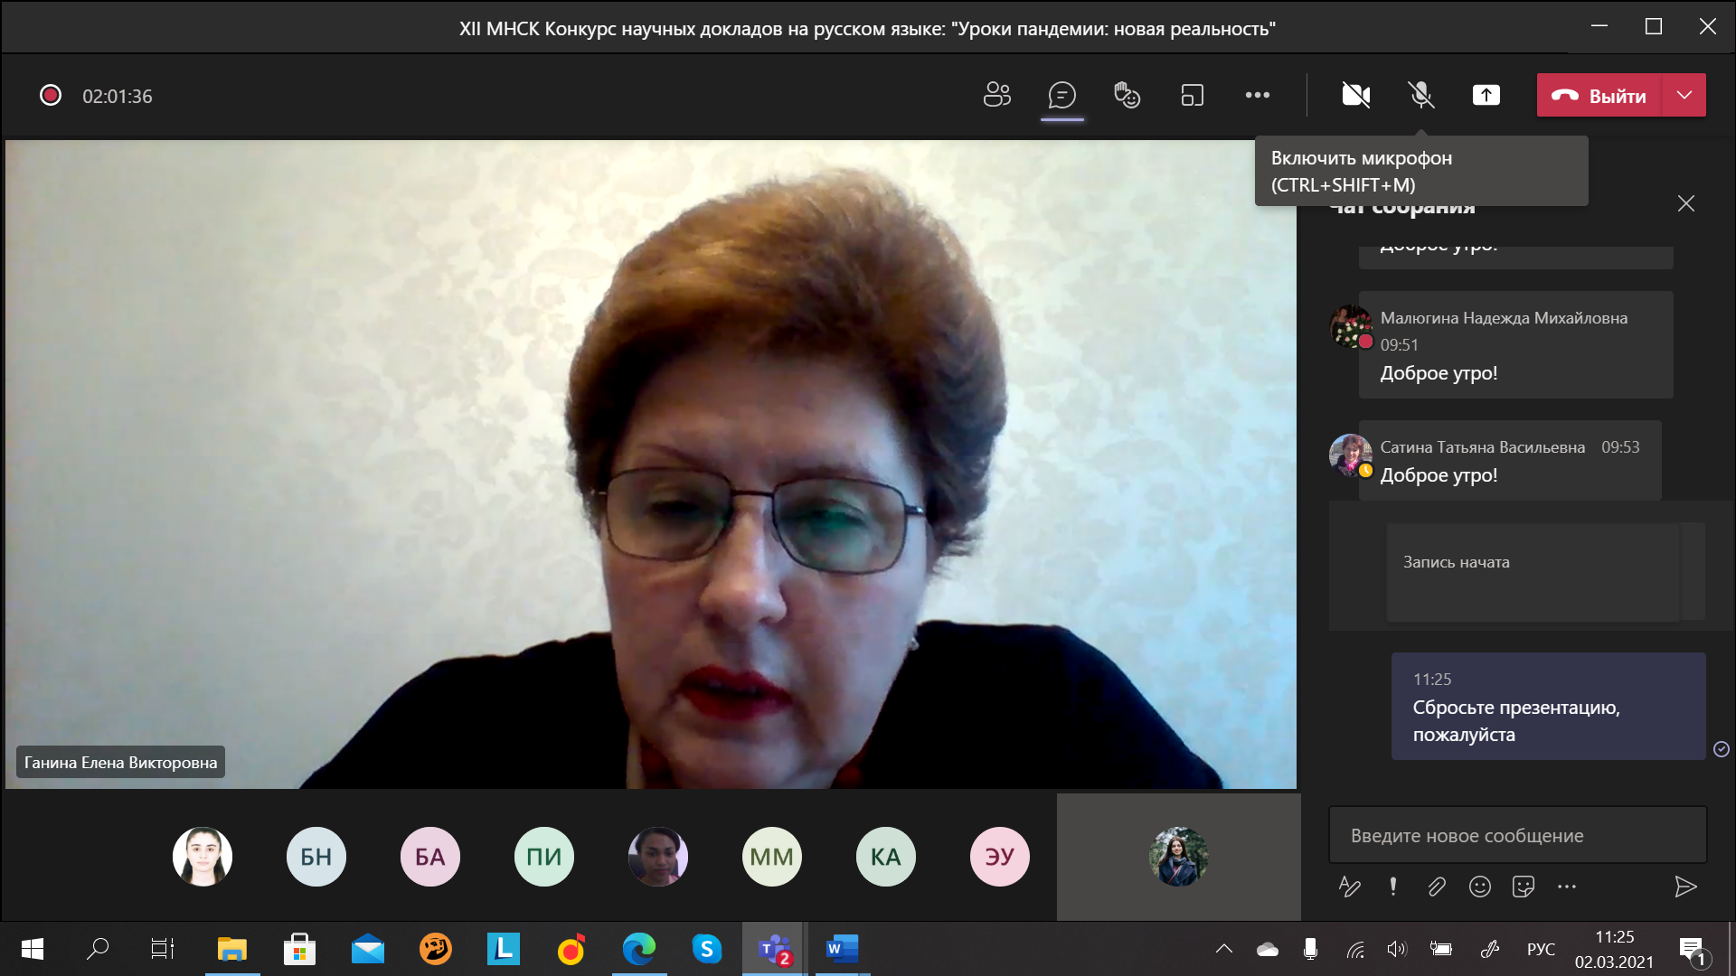Select participant avatar БН
Viewport: 1736px width, 976px height.
pyautogui.click(x=316, y=856)
